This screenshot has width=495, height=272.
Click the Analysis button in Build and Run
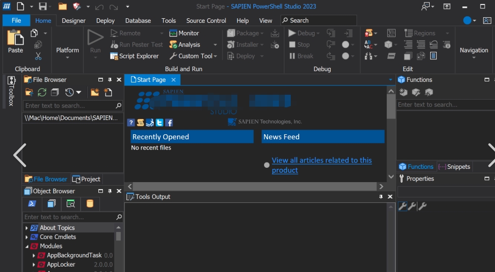(x=184, y=44)
